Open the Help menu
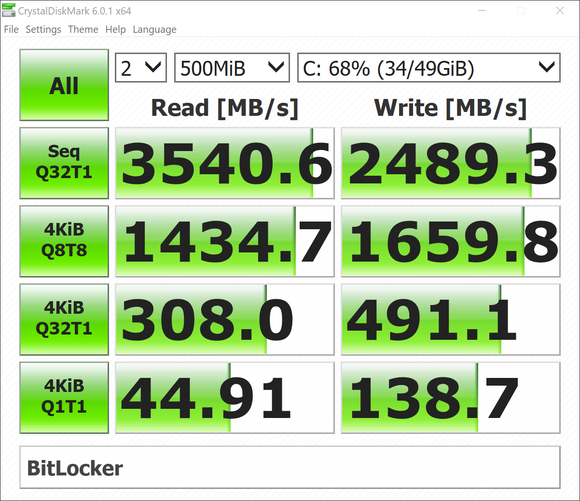The image size is (580, 501). 115,29
